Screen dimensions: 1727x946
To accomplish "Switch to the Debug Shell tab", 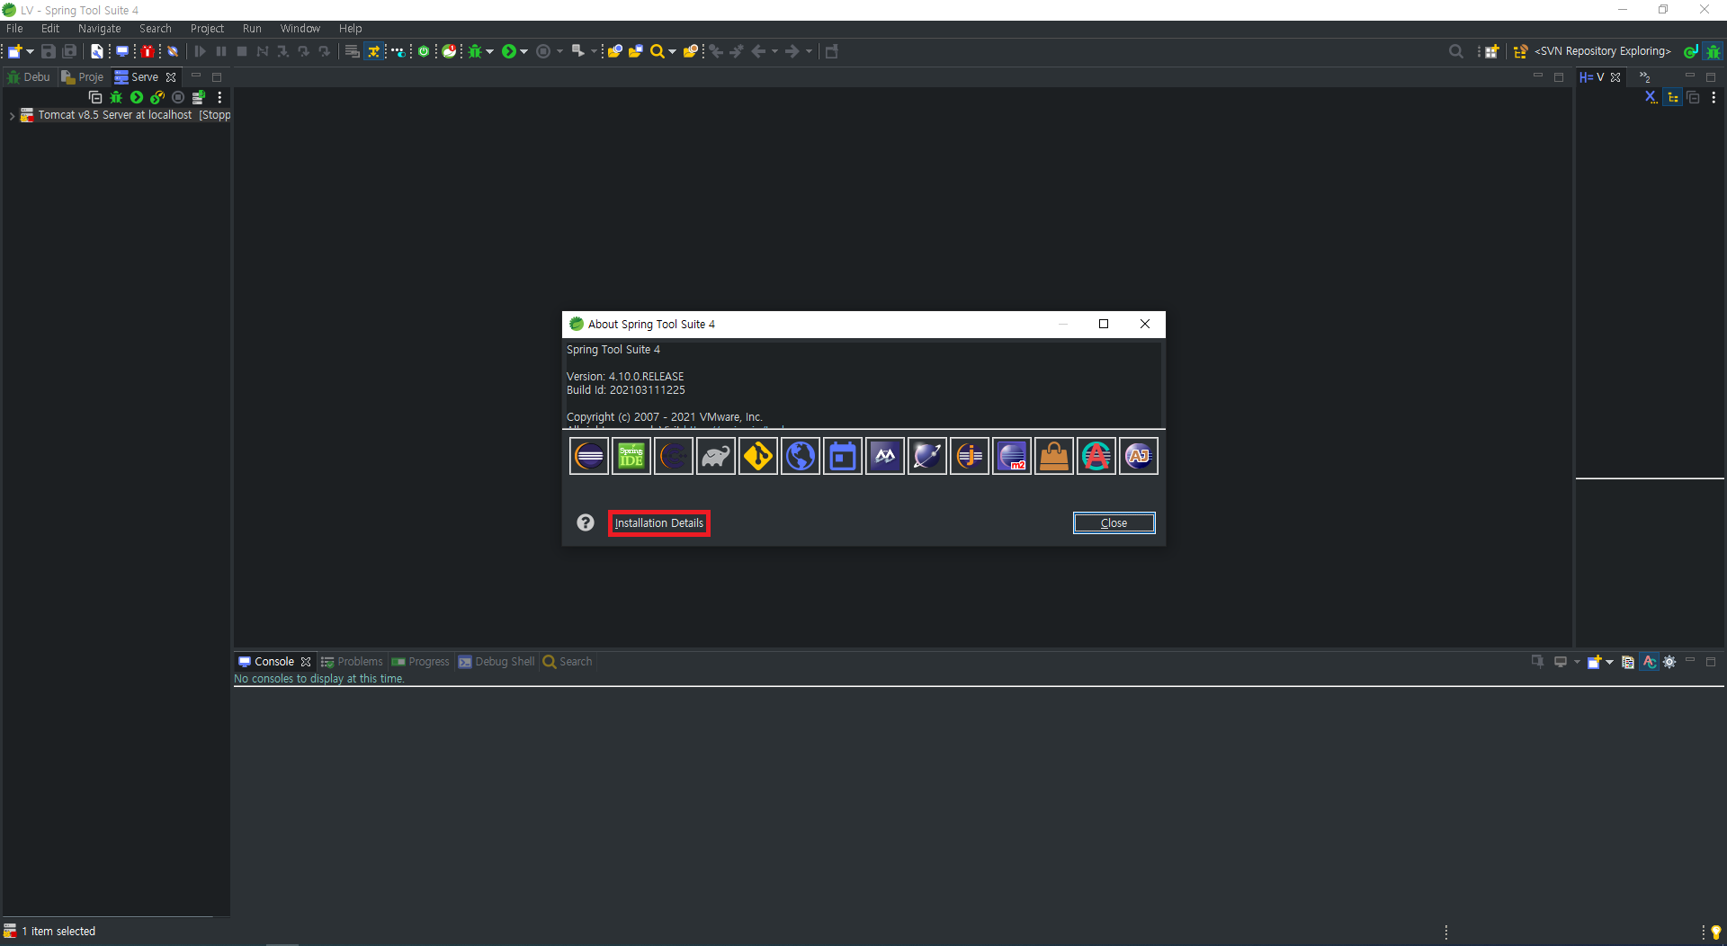I will point(497,662).
